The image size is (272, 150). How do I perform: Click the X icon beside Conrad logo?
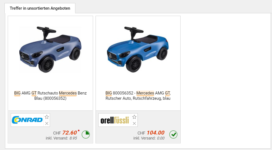click(x=47, y=123)
